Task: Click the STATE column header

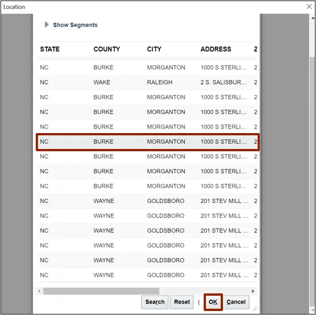Action: point(50,49)
